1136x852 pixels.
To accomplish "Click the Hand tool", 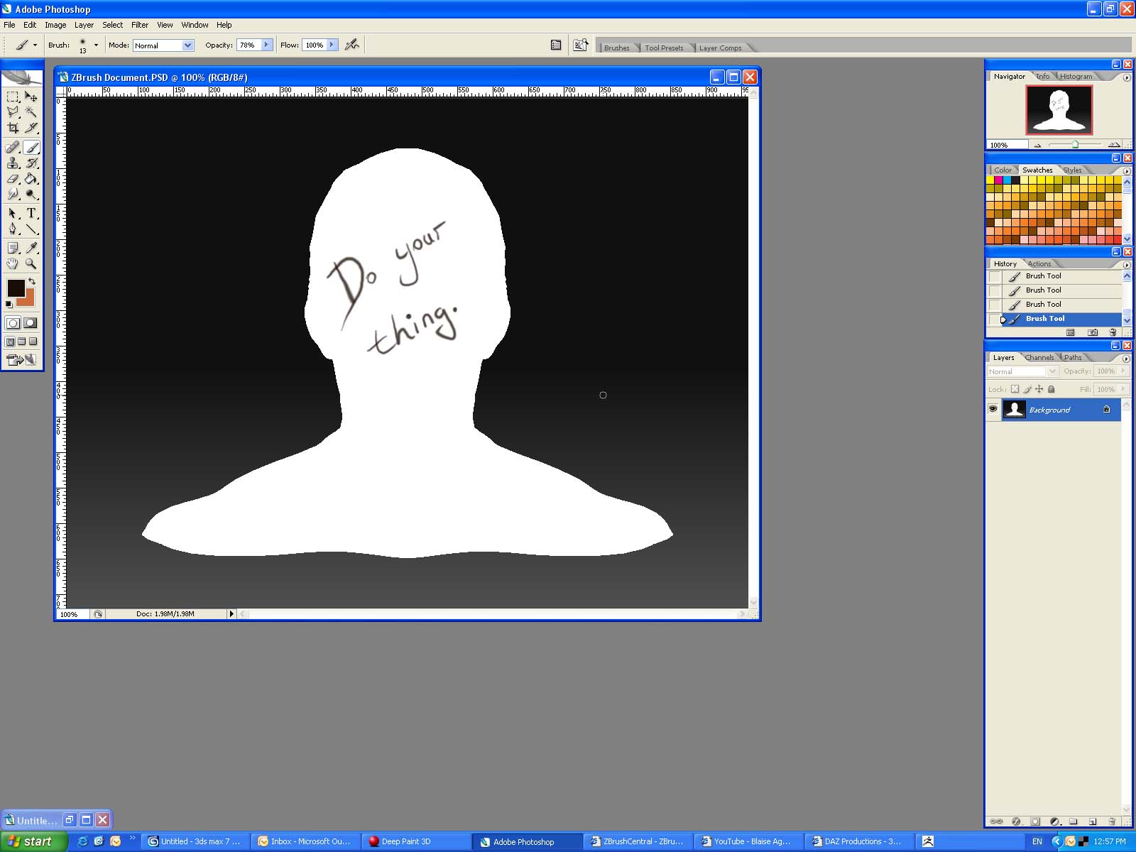I will coord(13,264).
